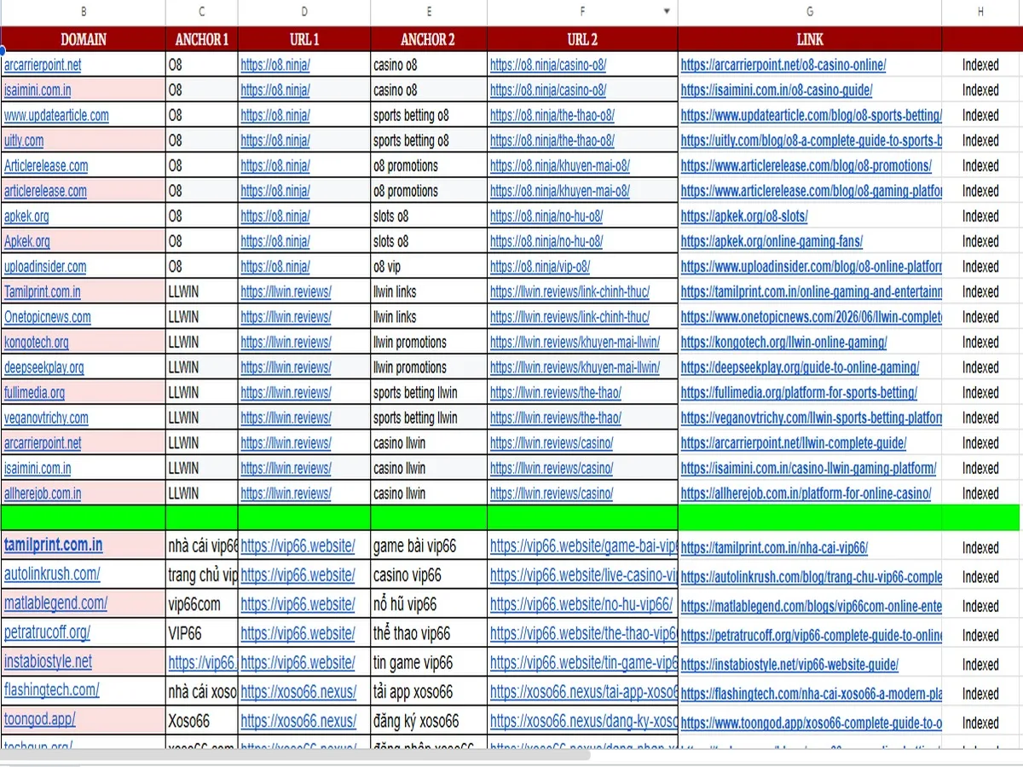
Task: Open the veganovtrichy.com domain link
Action: pos(46,418)
